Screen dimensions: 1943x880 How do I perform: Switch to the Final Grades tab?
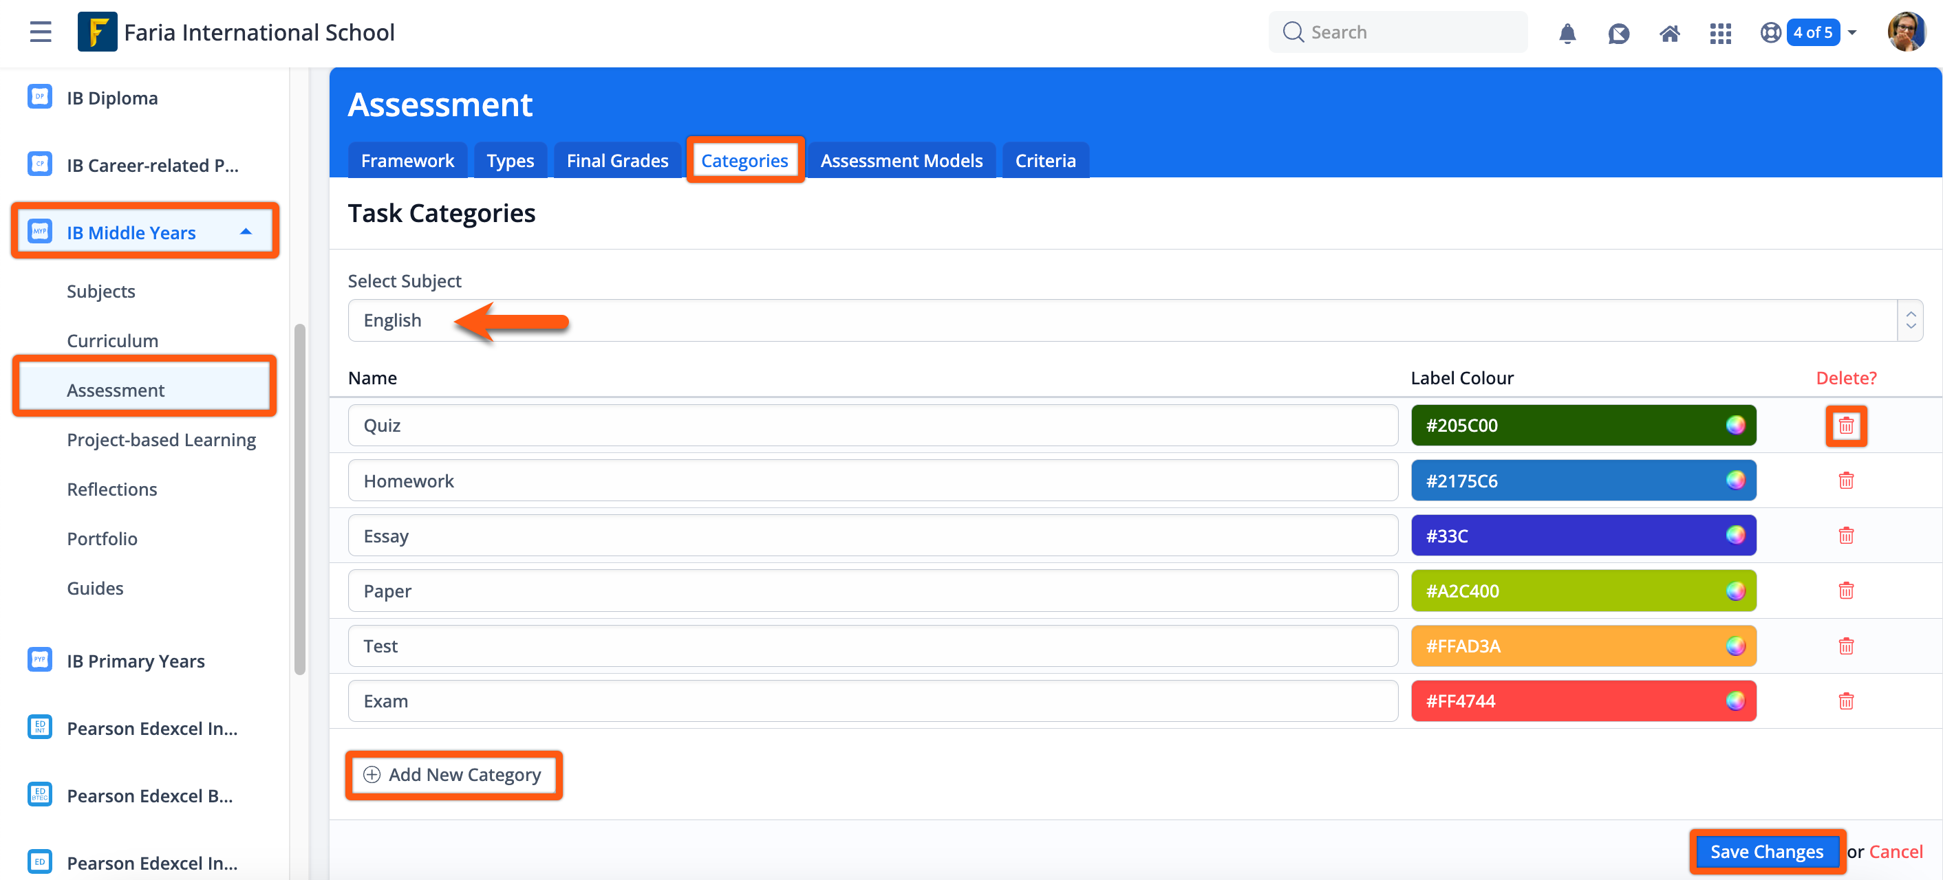tap(617, 160)
